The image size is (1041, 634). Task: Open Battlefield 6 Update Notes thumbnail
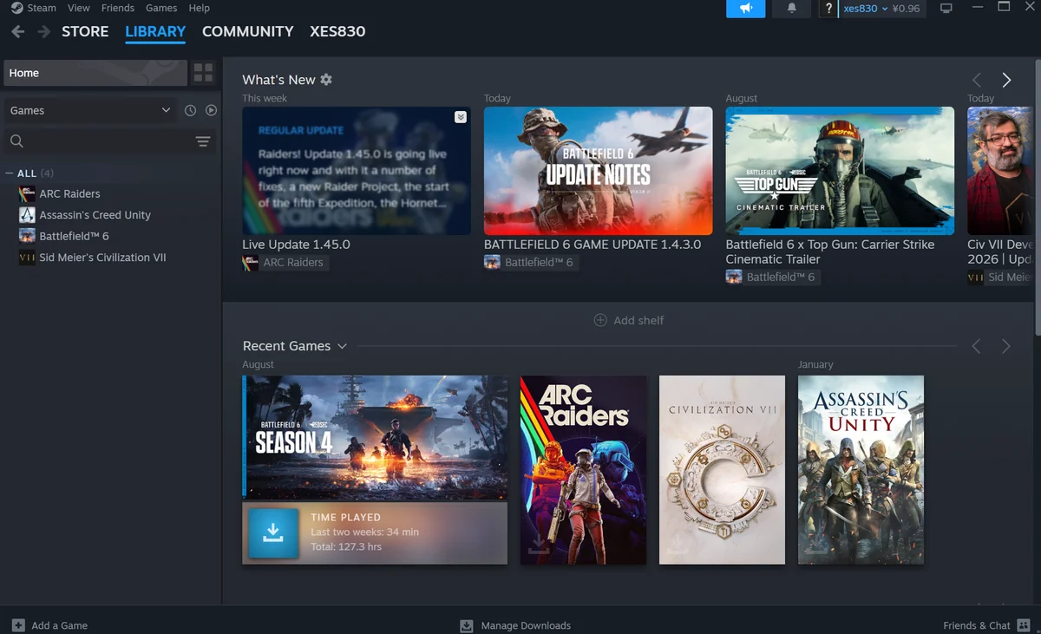tap(599, 171)
